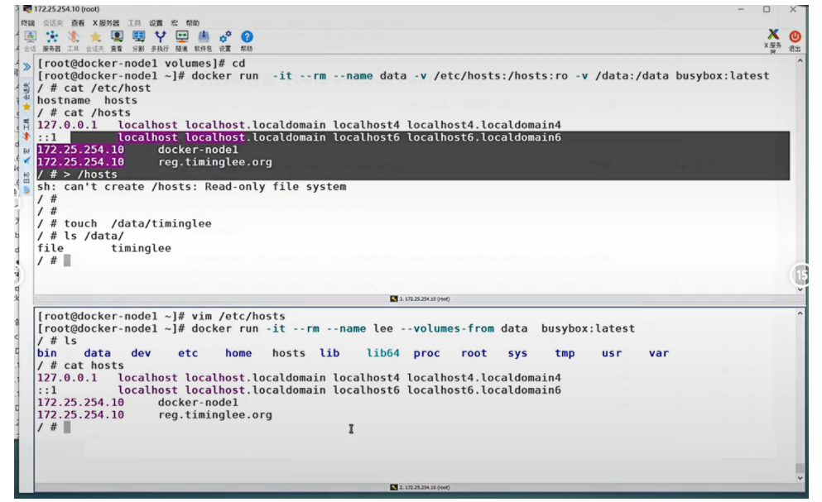Click 'hostname hosts' output line in the top pane
Image resolution: width=822 pixels, height=502 pixels.
pyautogui.click(x=87, y=100)
